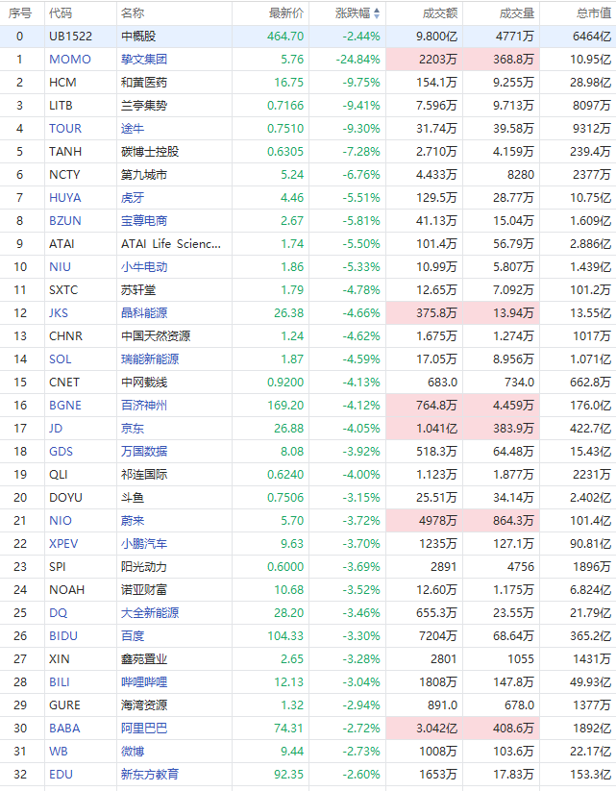Open 万国数据 name link
The height and width of the screenshot is (791, 616).
tap(144, 452)
